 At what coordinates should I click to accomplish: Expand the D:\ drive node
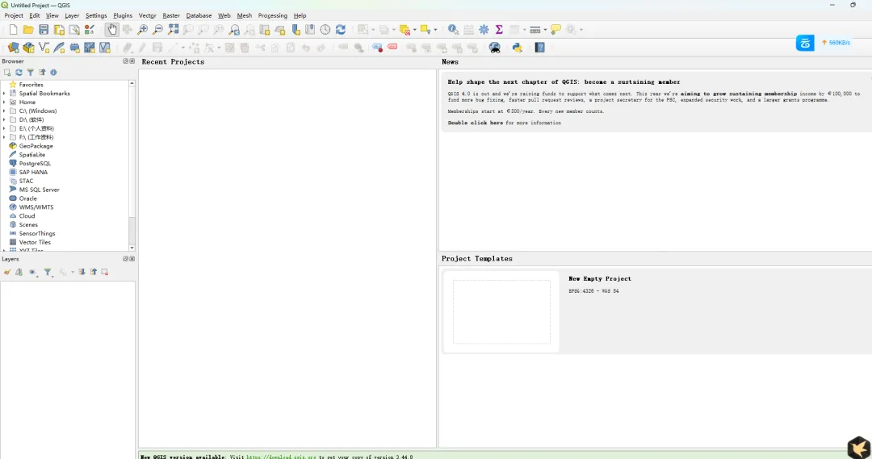[x=5, y=119]
